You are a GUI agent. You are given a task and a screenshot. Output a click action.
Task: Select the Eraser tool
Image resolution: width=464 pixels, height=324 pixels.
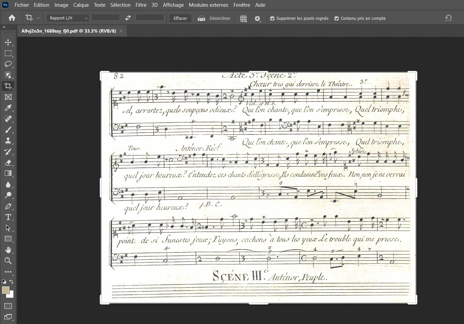8,163
